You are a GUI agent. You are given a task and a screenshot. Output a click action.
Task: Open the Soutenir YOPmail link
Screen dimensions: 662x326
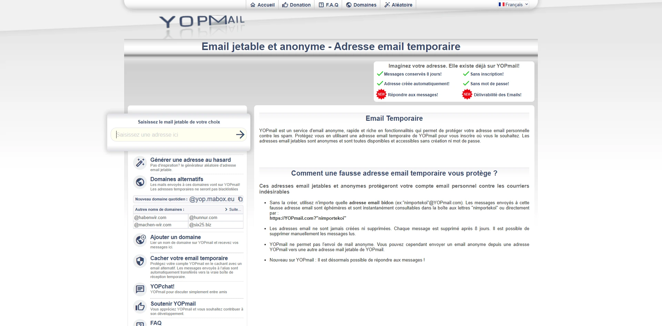(x=173, y=304)
